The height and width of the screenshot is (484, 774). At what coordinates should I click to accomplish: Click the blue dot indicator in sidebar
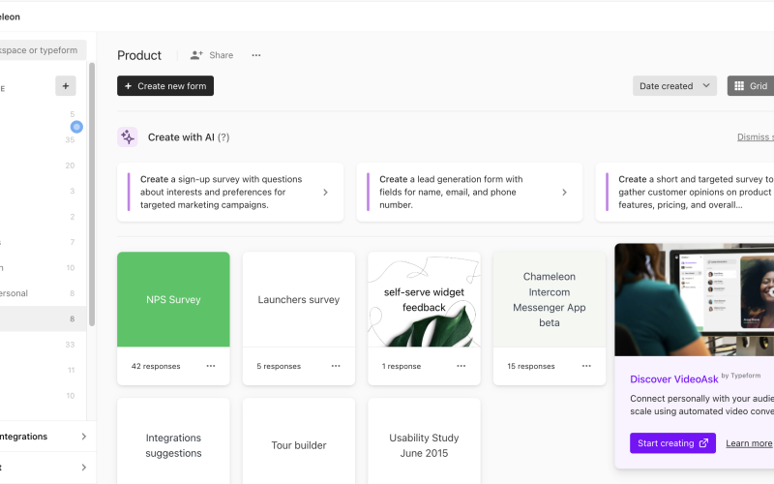click(76, 127)
